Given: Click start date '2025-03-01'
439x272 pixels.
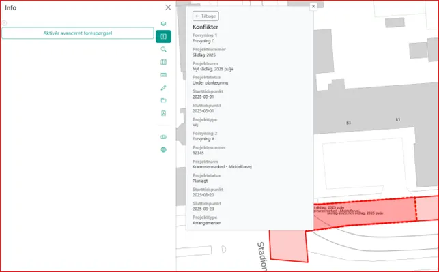Looking at the screenshot, I should [203, 97].
